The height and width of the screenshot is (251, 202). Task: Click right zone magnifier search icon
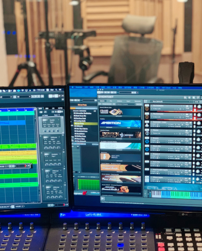pyautogui.click(x=46, y=112)
